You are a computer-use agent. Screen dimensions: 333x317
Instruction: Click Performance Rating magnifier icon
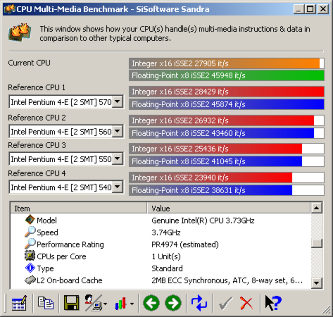pyautogui.click(x=30, y=244)
